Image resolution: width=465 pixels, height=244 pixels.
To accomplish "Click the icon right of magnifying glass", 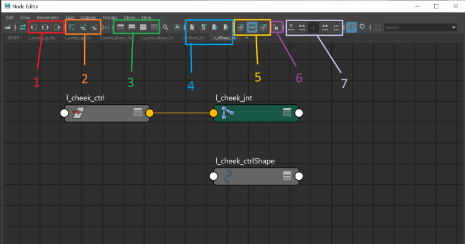I will pyautogui.click(x=177, y=27).
